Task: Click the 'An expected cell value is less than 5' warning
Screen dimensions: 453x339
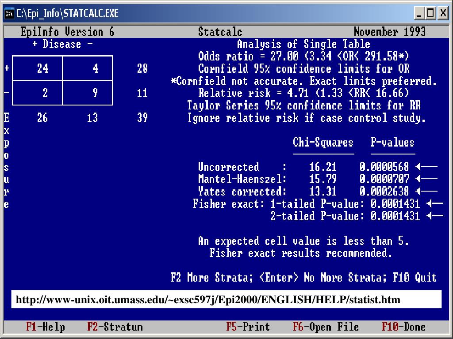Action: [303, 241]
